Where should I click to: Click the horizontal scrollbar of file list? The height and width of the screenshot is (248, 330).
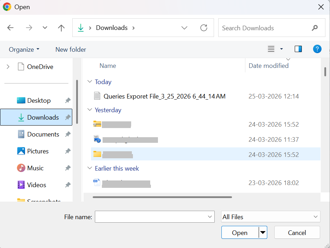pyautogui.click(x=162, y=197)
